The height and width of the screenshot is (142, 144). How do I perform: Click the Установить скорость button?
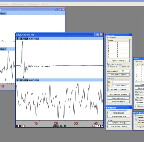[118, 75]
